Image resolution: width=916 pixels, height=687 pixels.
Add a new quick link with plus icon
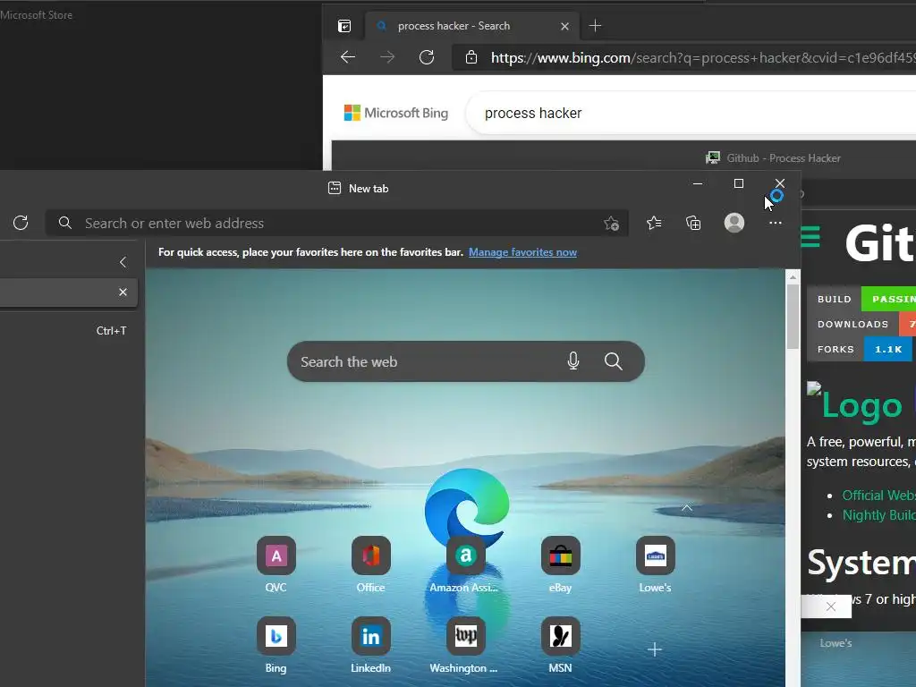pyautogui.click(x=655, y=649)
